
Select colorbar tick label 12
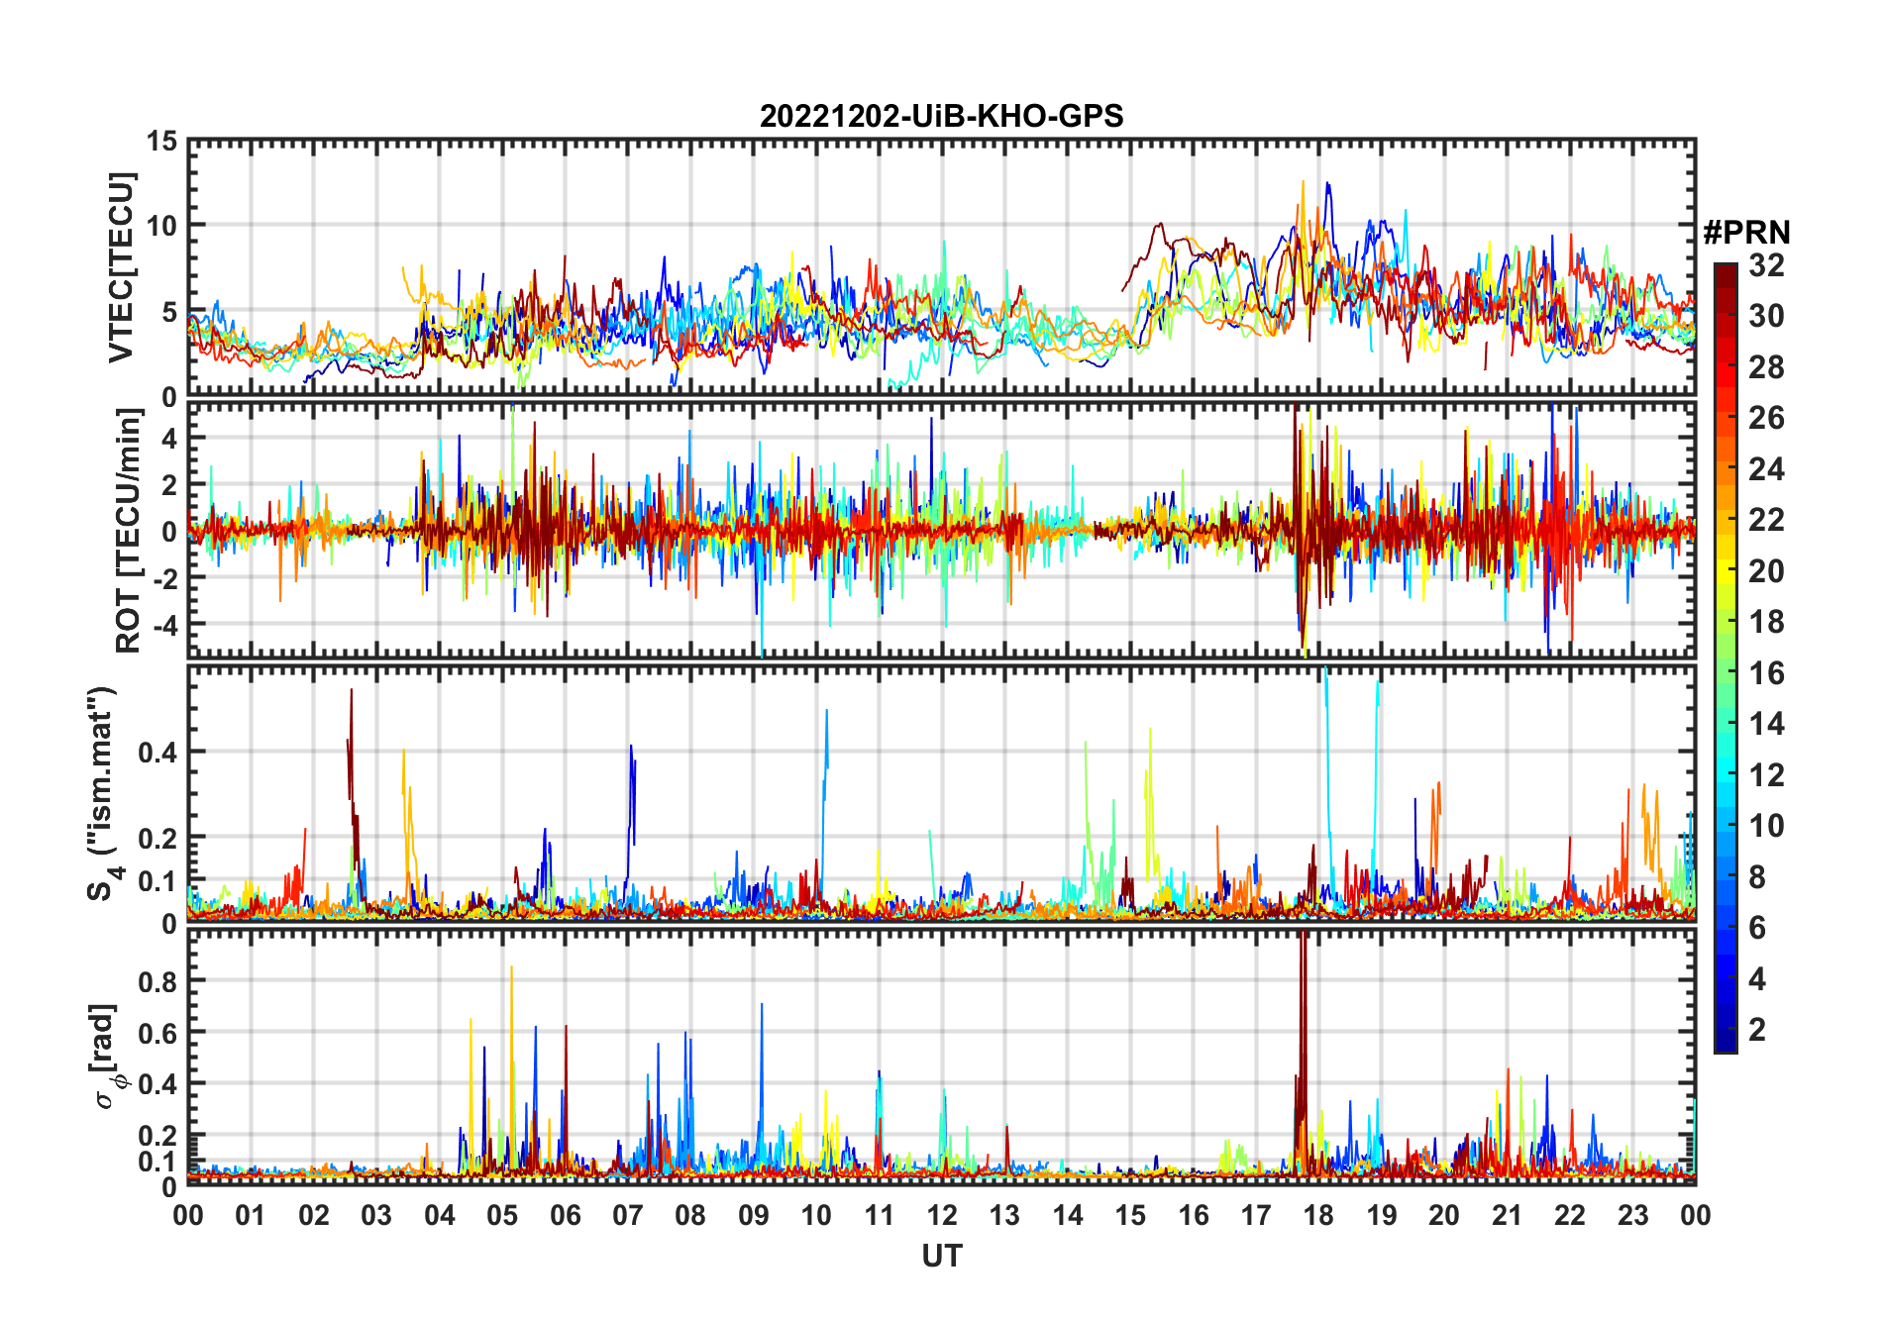(1766, 775)
